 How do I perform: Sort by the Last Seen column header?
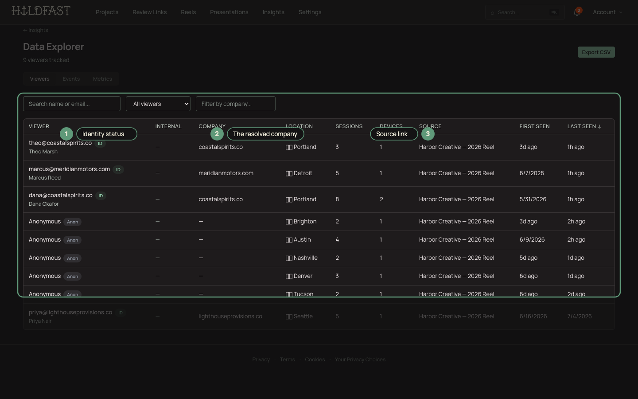(584, 126)
